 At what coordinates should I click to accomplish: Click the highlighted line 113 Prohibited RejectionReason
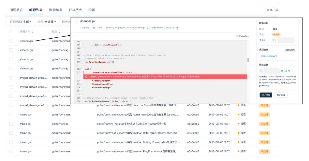coord(165,73)
